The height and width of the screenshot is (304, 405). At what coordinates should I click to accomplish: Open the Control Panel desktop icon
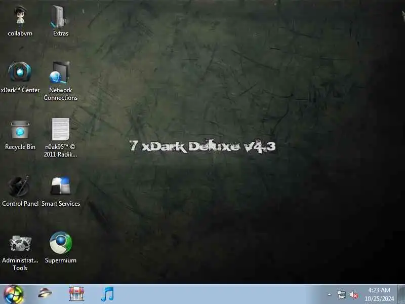click(20, 192)
